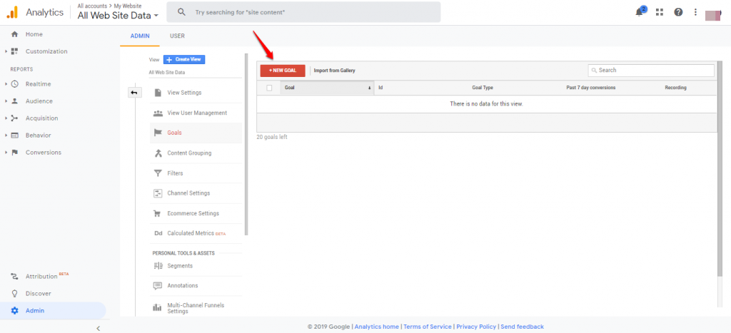Open the Privacy Policy footer link
This screenshot has height=333, width=731.
pyautogui.click(x=475, y=327)
